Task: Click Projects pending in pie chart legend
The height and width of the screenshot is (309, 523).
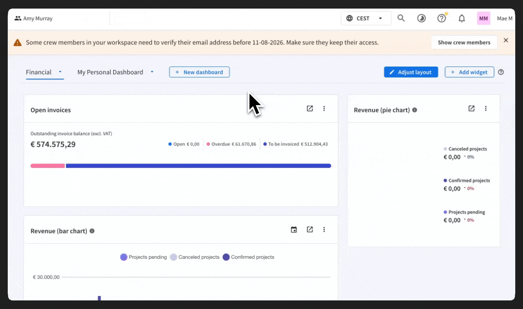Action: [464, 212]
